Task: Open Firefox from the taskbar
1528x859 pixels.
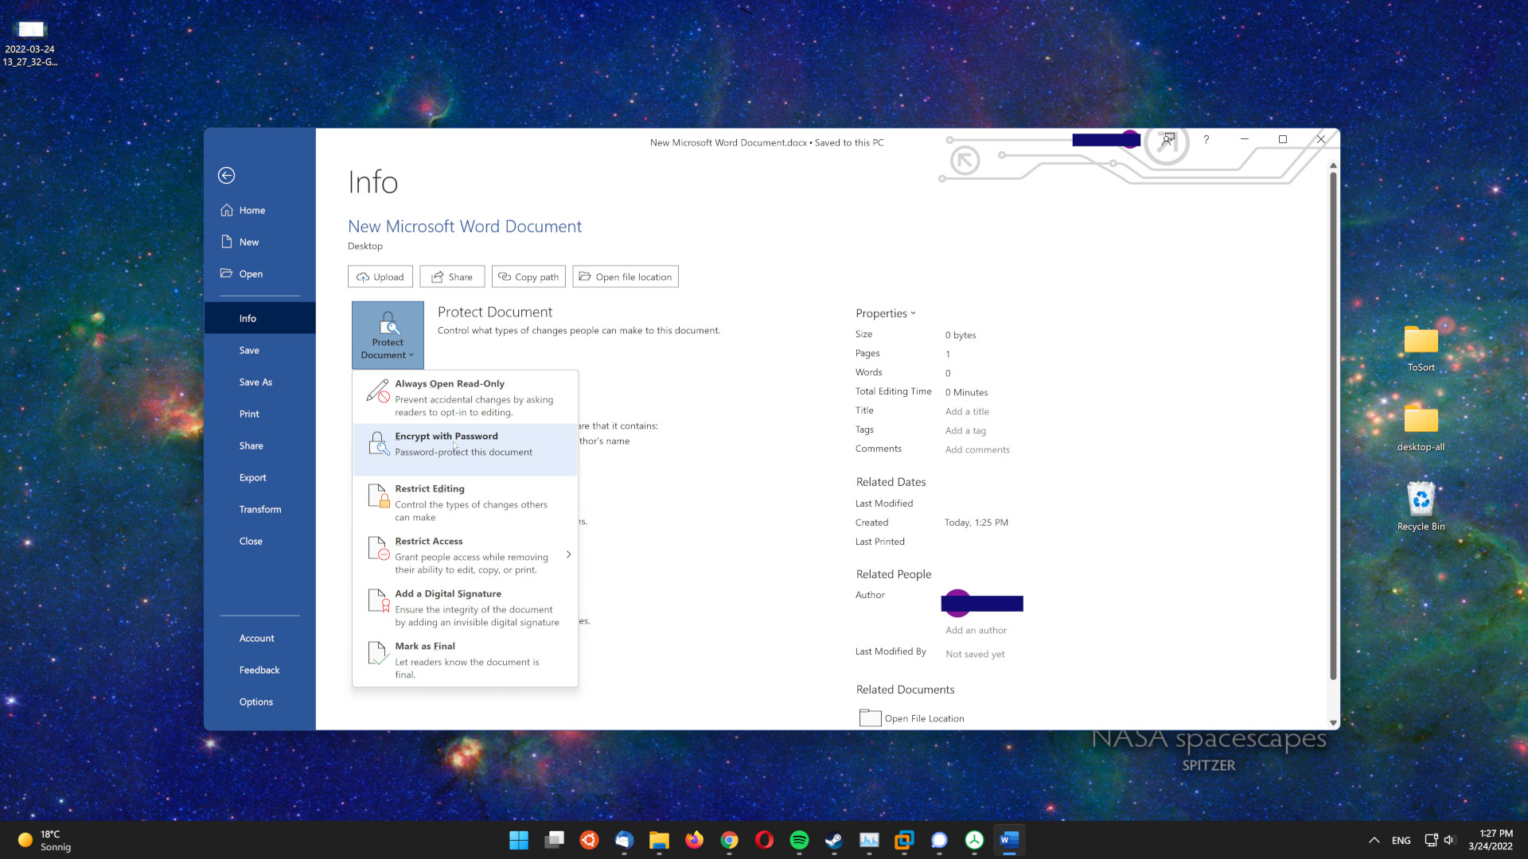Action: [694, 840]
